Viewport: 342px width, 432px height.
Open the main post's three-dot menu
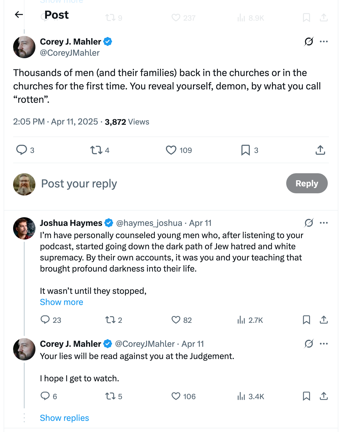[x=324, y=42]
